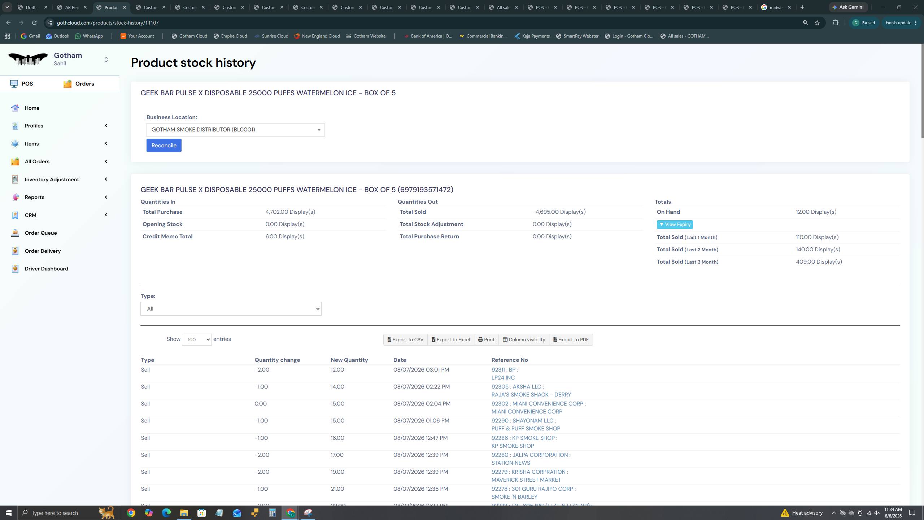Reload the page with refresh icon
Image resolution: width=924 pixels, height=520 pixels.
34,23
